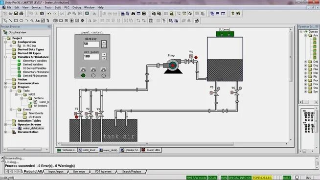320x180 pixels.
Task: Select the Text 'Aa' tool
Action: [37, 21]
